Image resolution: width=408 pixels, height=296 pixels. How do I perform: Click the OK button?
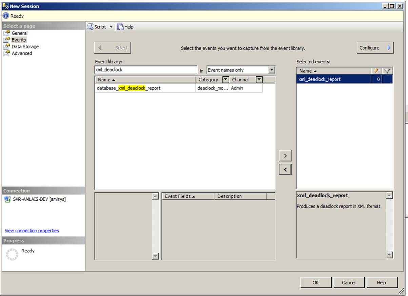pyautogui.click(x=316, y=282)
